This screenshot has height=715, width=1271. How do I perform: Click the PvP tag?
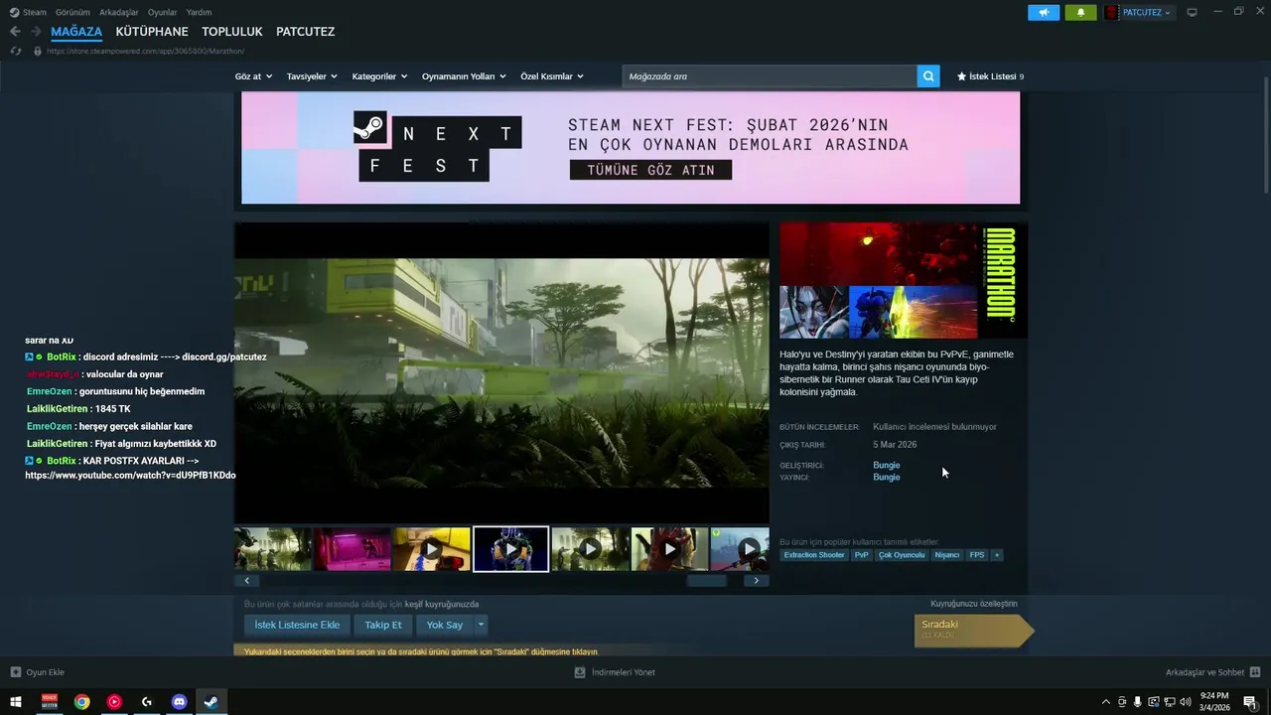pyautogui.click(x=861, y=555)
